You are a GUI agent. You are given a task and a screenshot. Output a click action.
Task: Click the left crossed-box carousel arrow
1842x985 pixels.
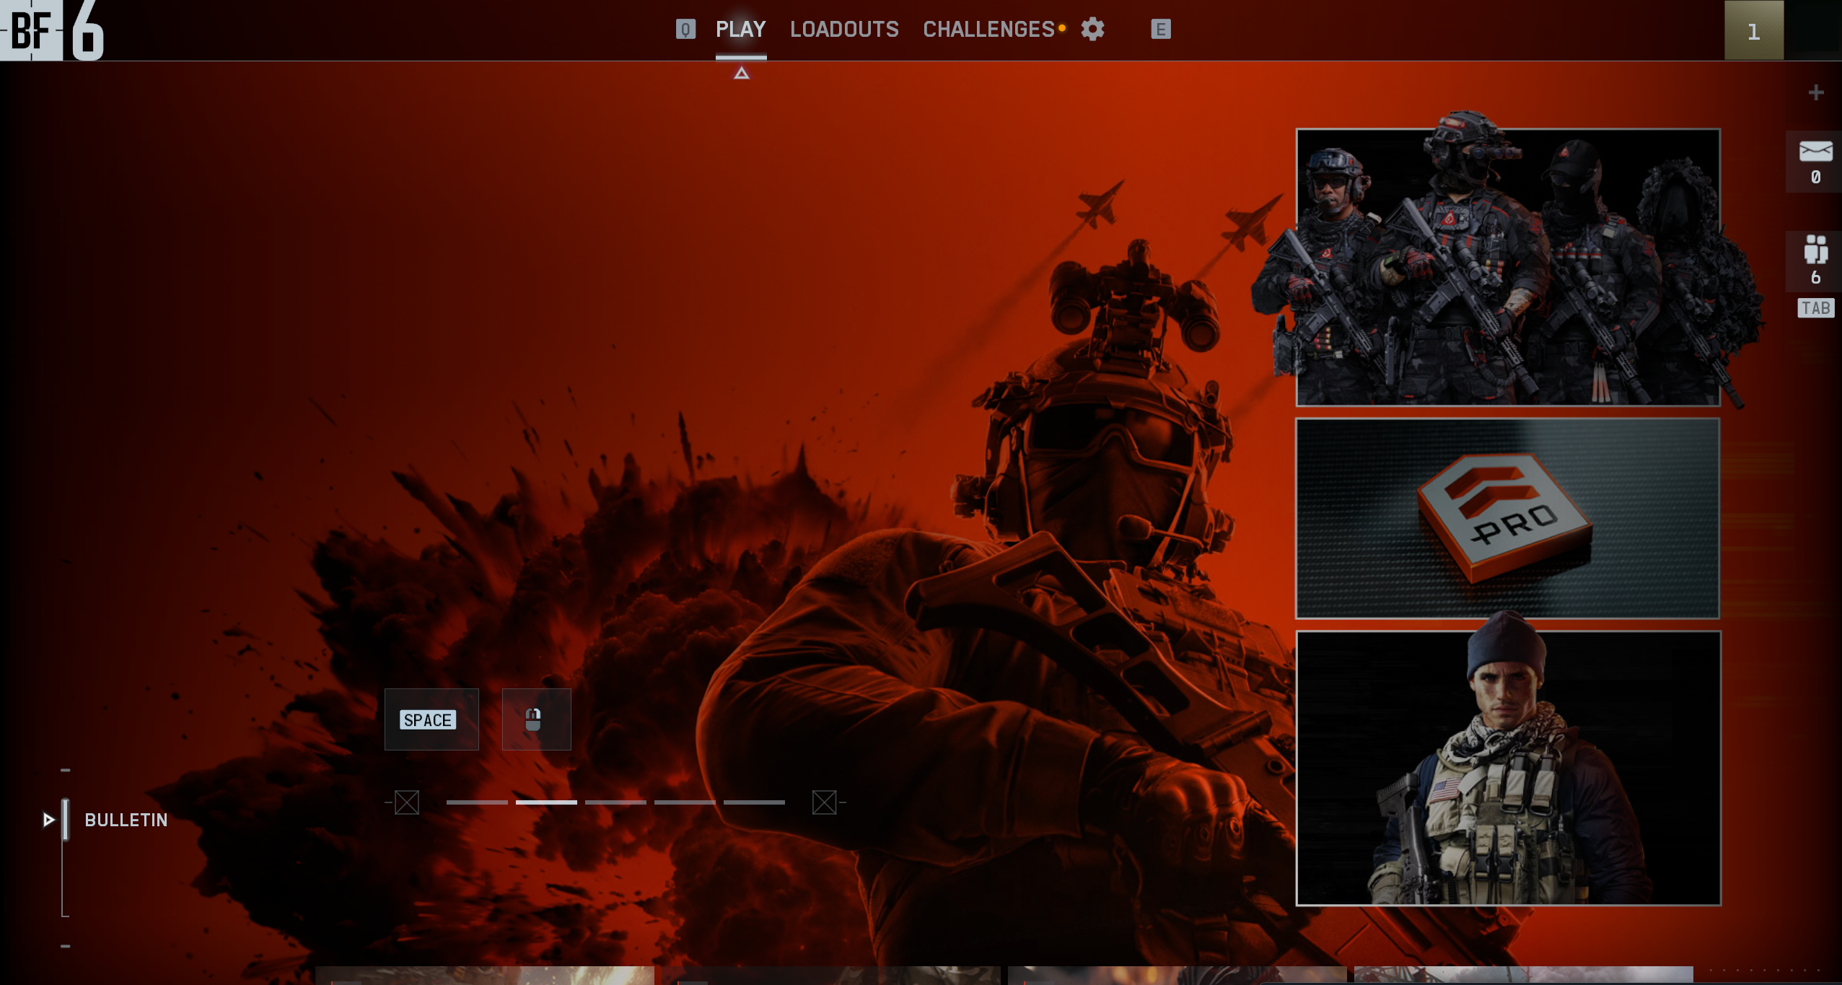(x=407, y=802)
